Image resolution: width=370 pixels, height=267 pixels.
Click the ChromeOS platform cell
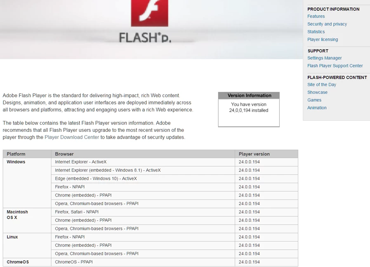tap(27, 262)
